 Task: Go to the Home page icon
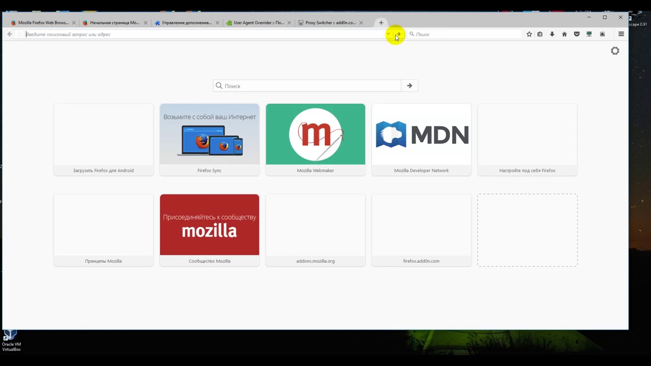point(564,34)
